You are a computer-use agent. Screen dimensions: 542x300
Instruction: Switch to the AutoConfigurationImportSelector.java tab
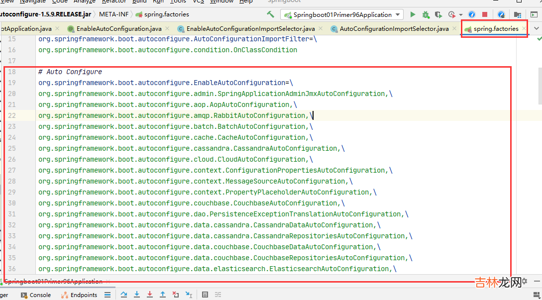click(x=394, y=29)
